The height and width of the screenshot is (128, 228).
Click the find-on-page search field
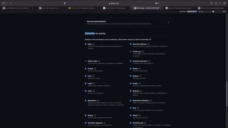(x=206, y=11)
